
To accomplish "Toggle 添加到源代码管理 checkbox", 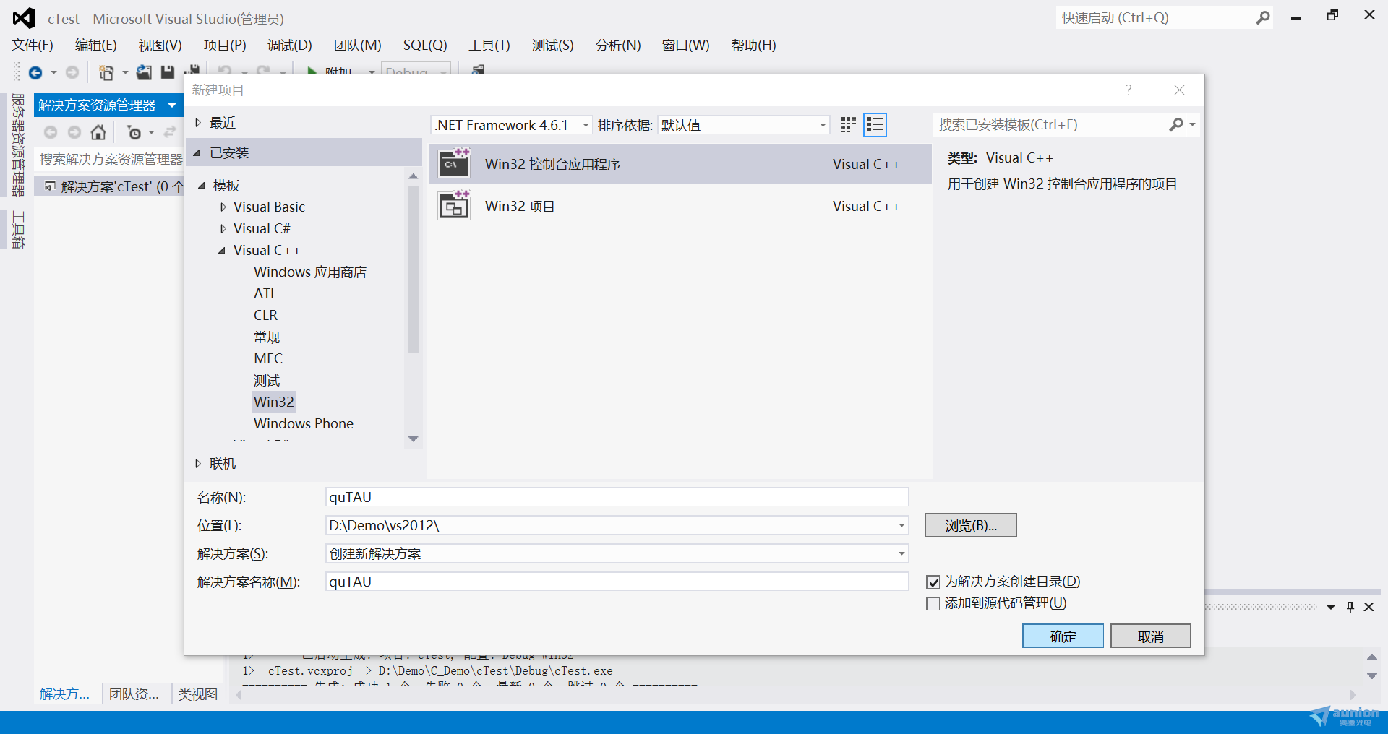I will pos(933,604).
